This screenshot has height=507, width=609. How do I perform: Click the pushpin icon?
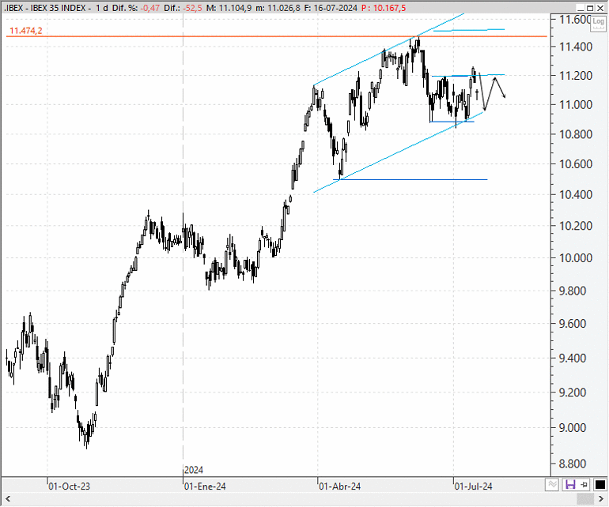coord(584,484)
